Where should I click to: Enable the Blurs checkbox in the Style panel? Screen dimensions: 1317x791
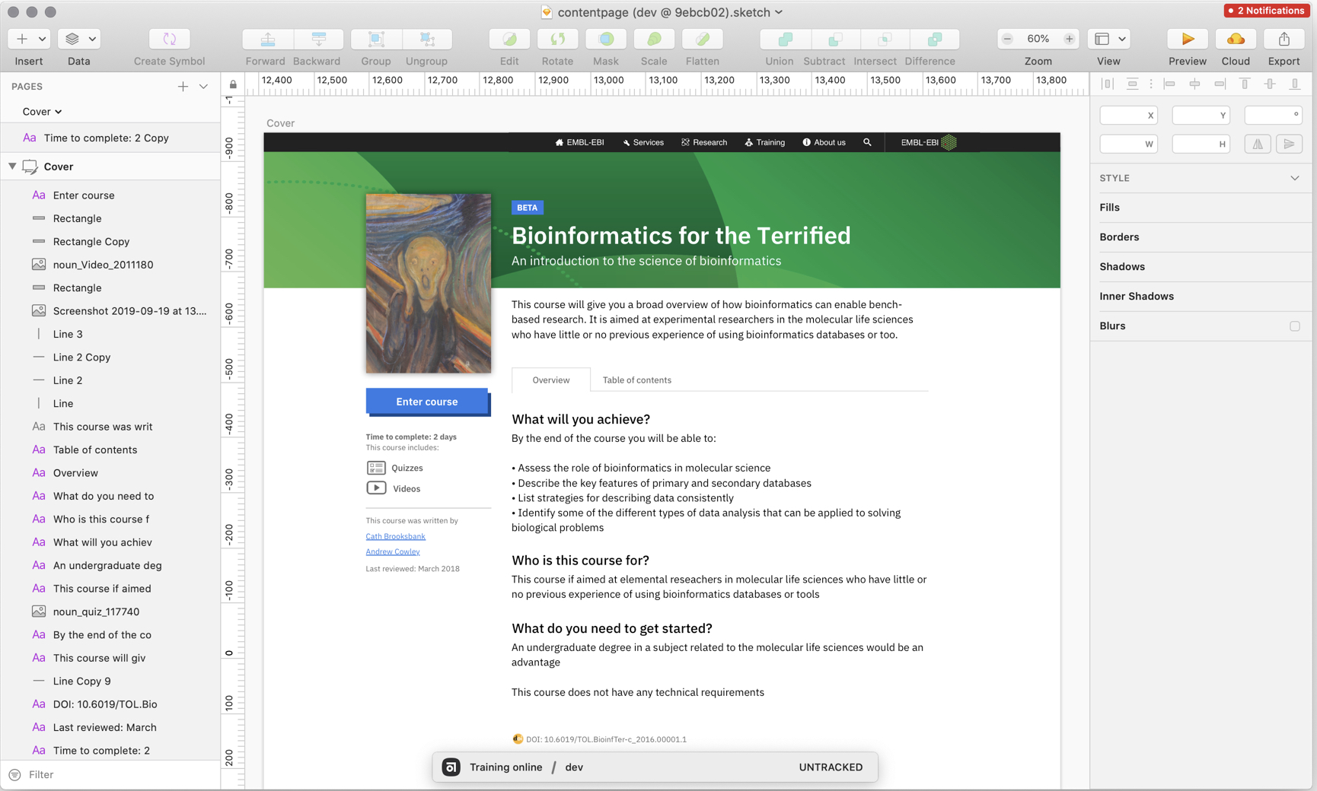point(1295,326)
